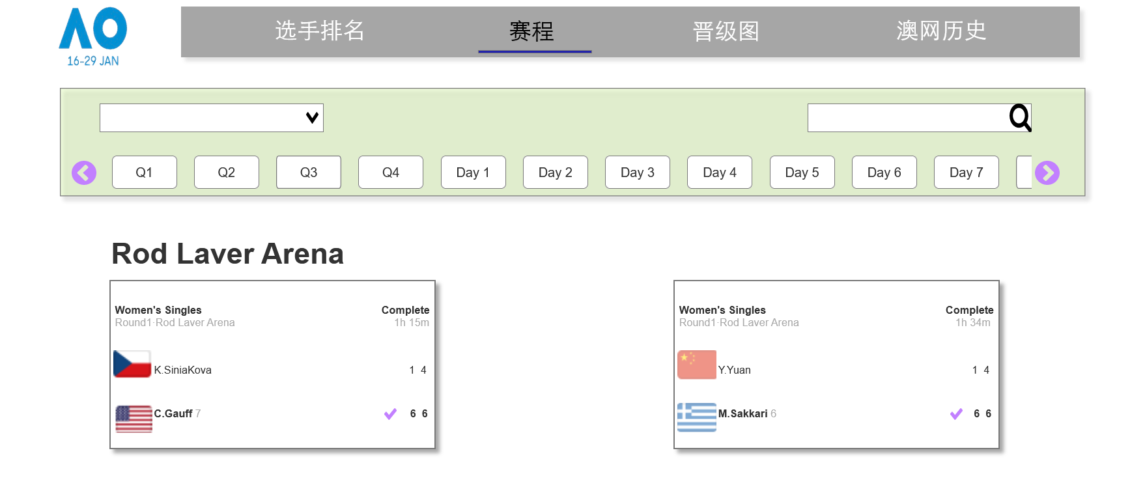
Task: Click the China flag beside Y.Yuan
Action: pyautogui.click(x=696, y=365)
